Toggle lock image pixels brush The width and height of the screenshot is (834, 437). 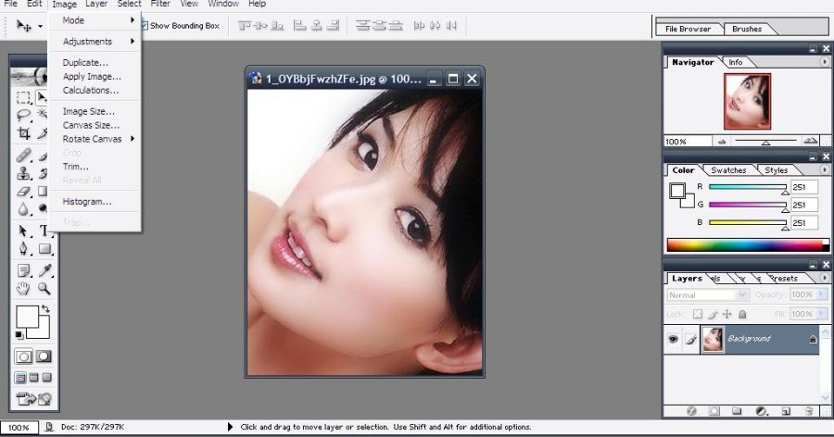pyautogui.click(x=713, y=314)
